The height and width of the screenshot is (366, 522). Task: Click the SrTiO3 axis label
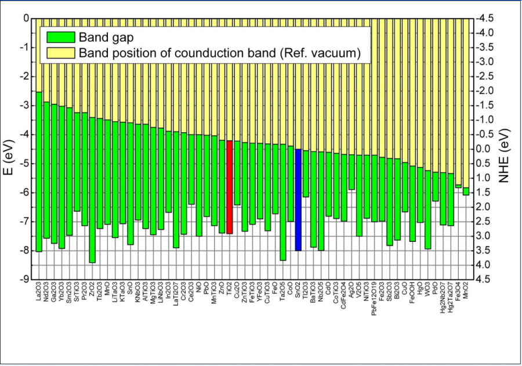point(77,292)
